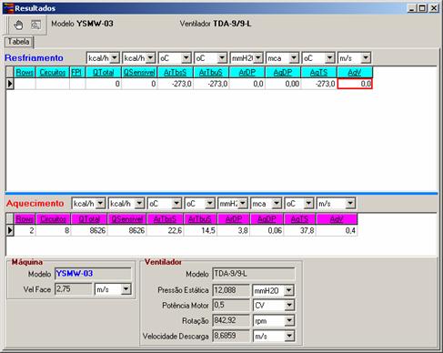
Task: Click the print preview magnifier icon
Action: click(35, 25)
